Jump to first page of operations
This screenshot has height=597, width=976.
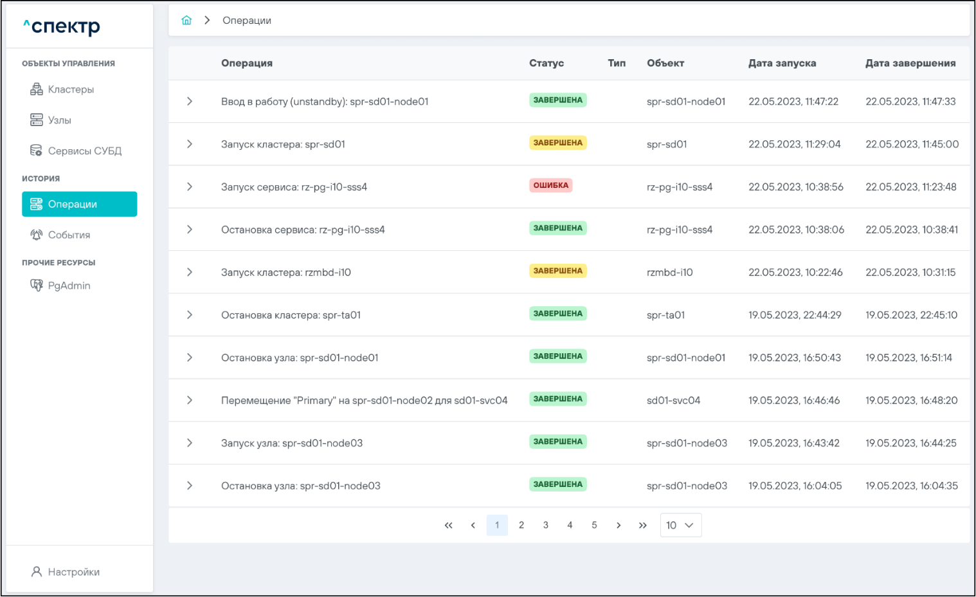point(448,526)
